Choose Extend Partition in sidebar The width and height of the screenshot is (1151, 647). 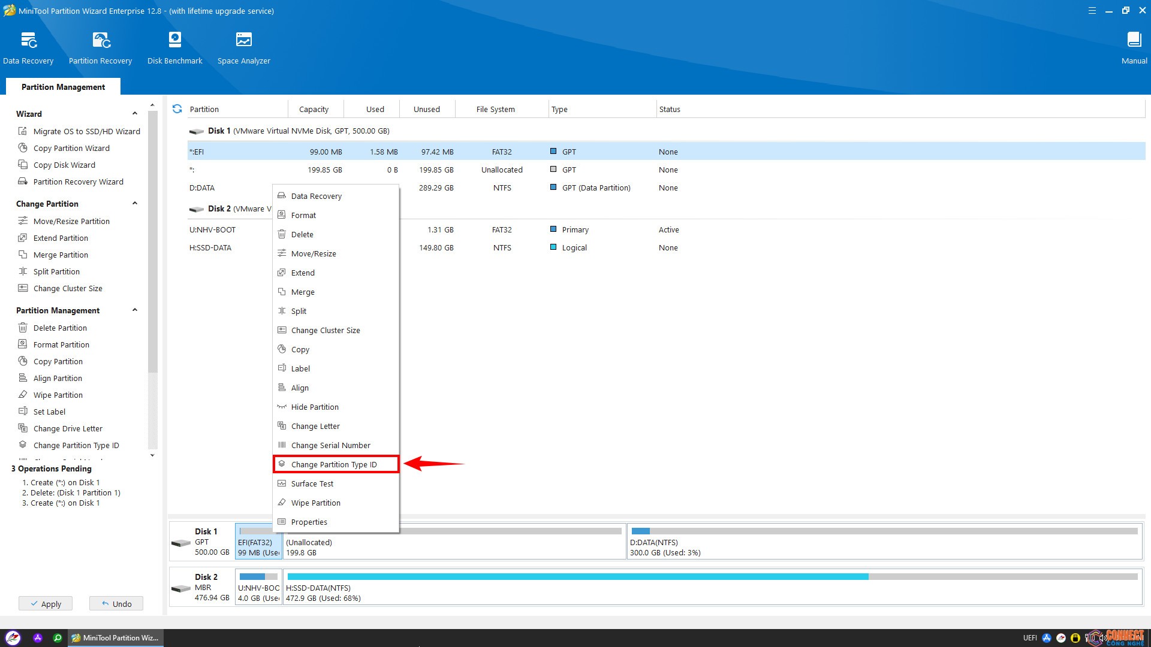click(53, 238)
